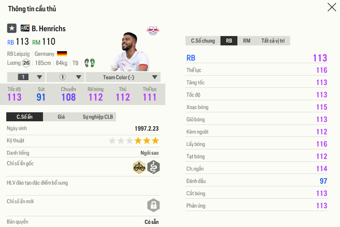
Task: Open the Sự nghiệp CLB tab
Action: (x=98, y=117)
